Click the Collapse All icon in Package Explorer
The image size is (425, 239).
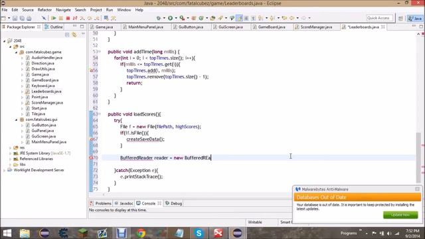[x=67, y=35]
